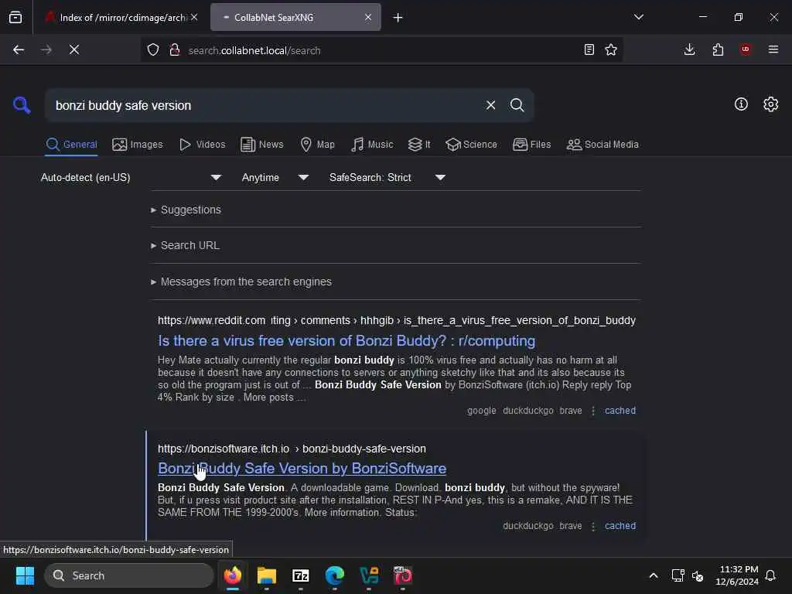Click the SearXNG magnifier logo icon
The image size is (792, 594).
tap(22, 105)
